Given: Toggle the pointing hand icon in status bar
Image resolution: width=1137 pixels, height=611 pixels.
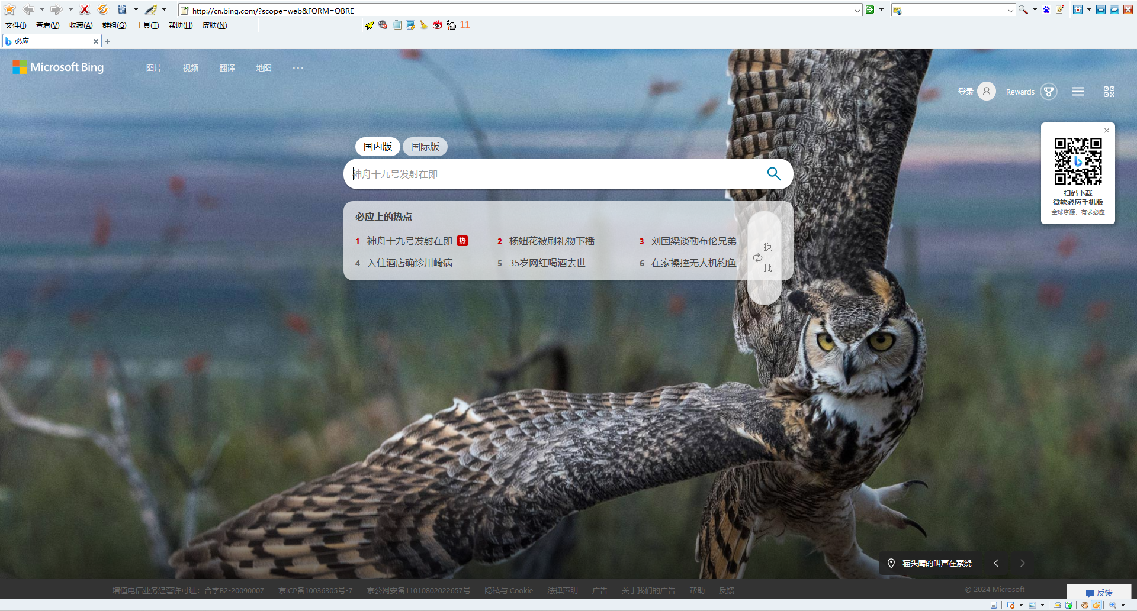Looking at the screenshot, I should [x=1097, y=605].
